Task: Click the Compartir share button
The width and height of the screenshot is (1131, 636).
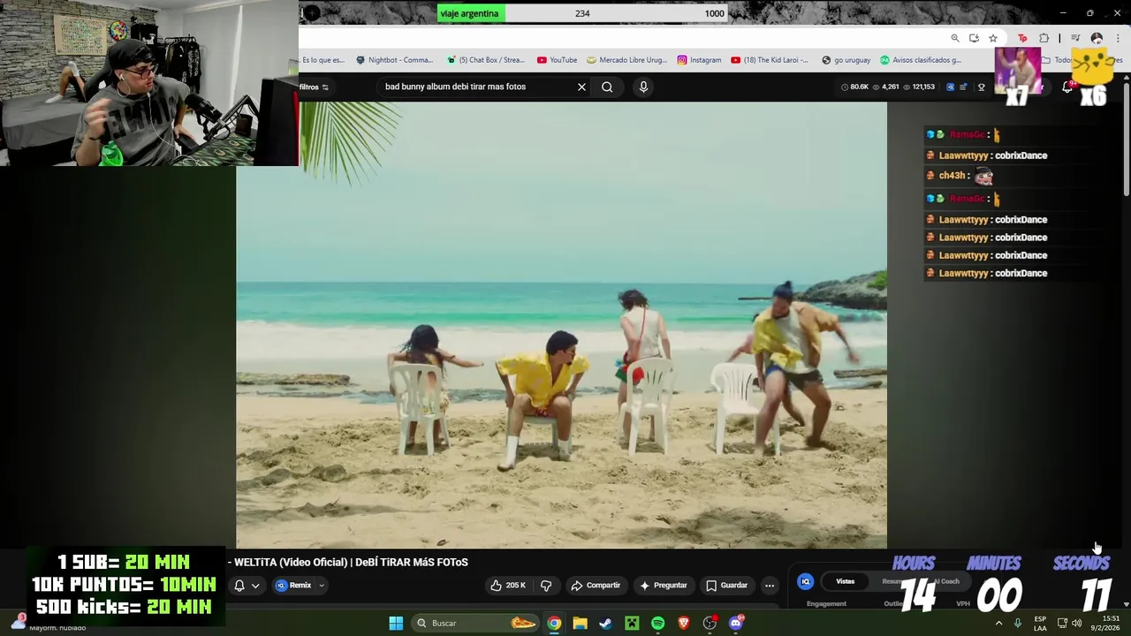Action: tap(596, 585)
